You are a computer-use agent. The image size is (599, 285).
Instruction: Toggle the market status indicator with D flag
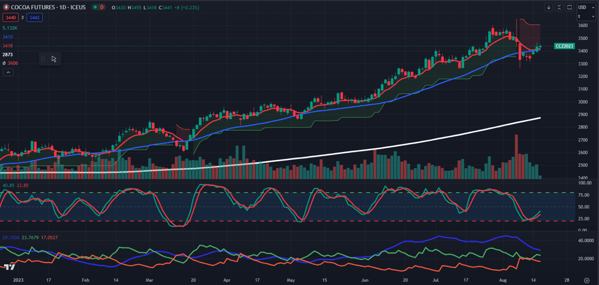98,7
